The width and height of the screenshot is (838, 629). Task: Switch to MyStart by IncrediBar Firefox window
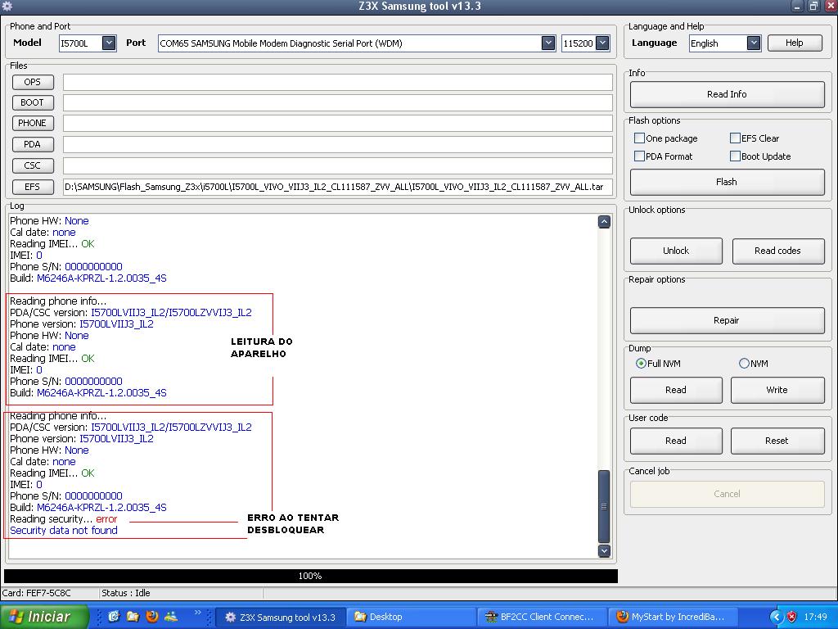tap(673, 617)
